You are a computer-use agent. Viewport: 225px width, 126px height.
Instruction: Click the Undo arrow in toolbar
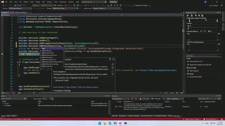tap(24, 6)
